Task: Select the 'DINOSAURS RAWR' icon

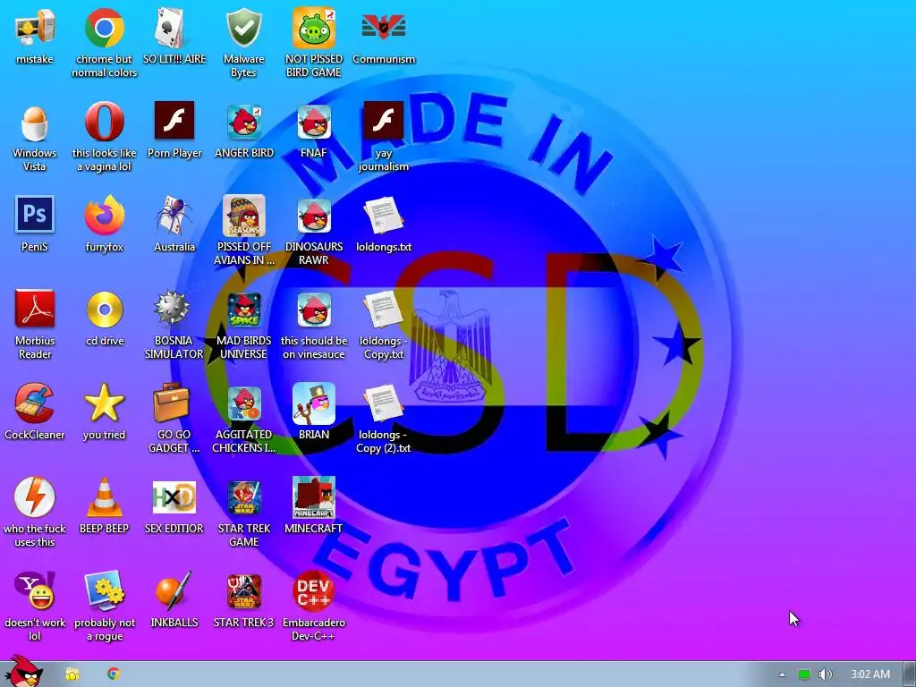Action: [x=314, y=216]
